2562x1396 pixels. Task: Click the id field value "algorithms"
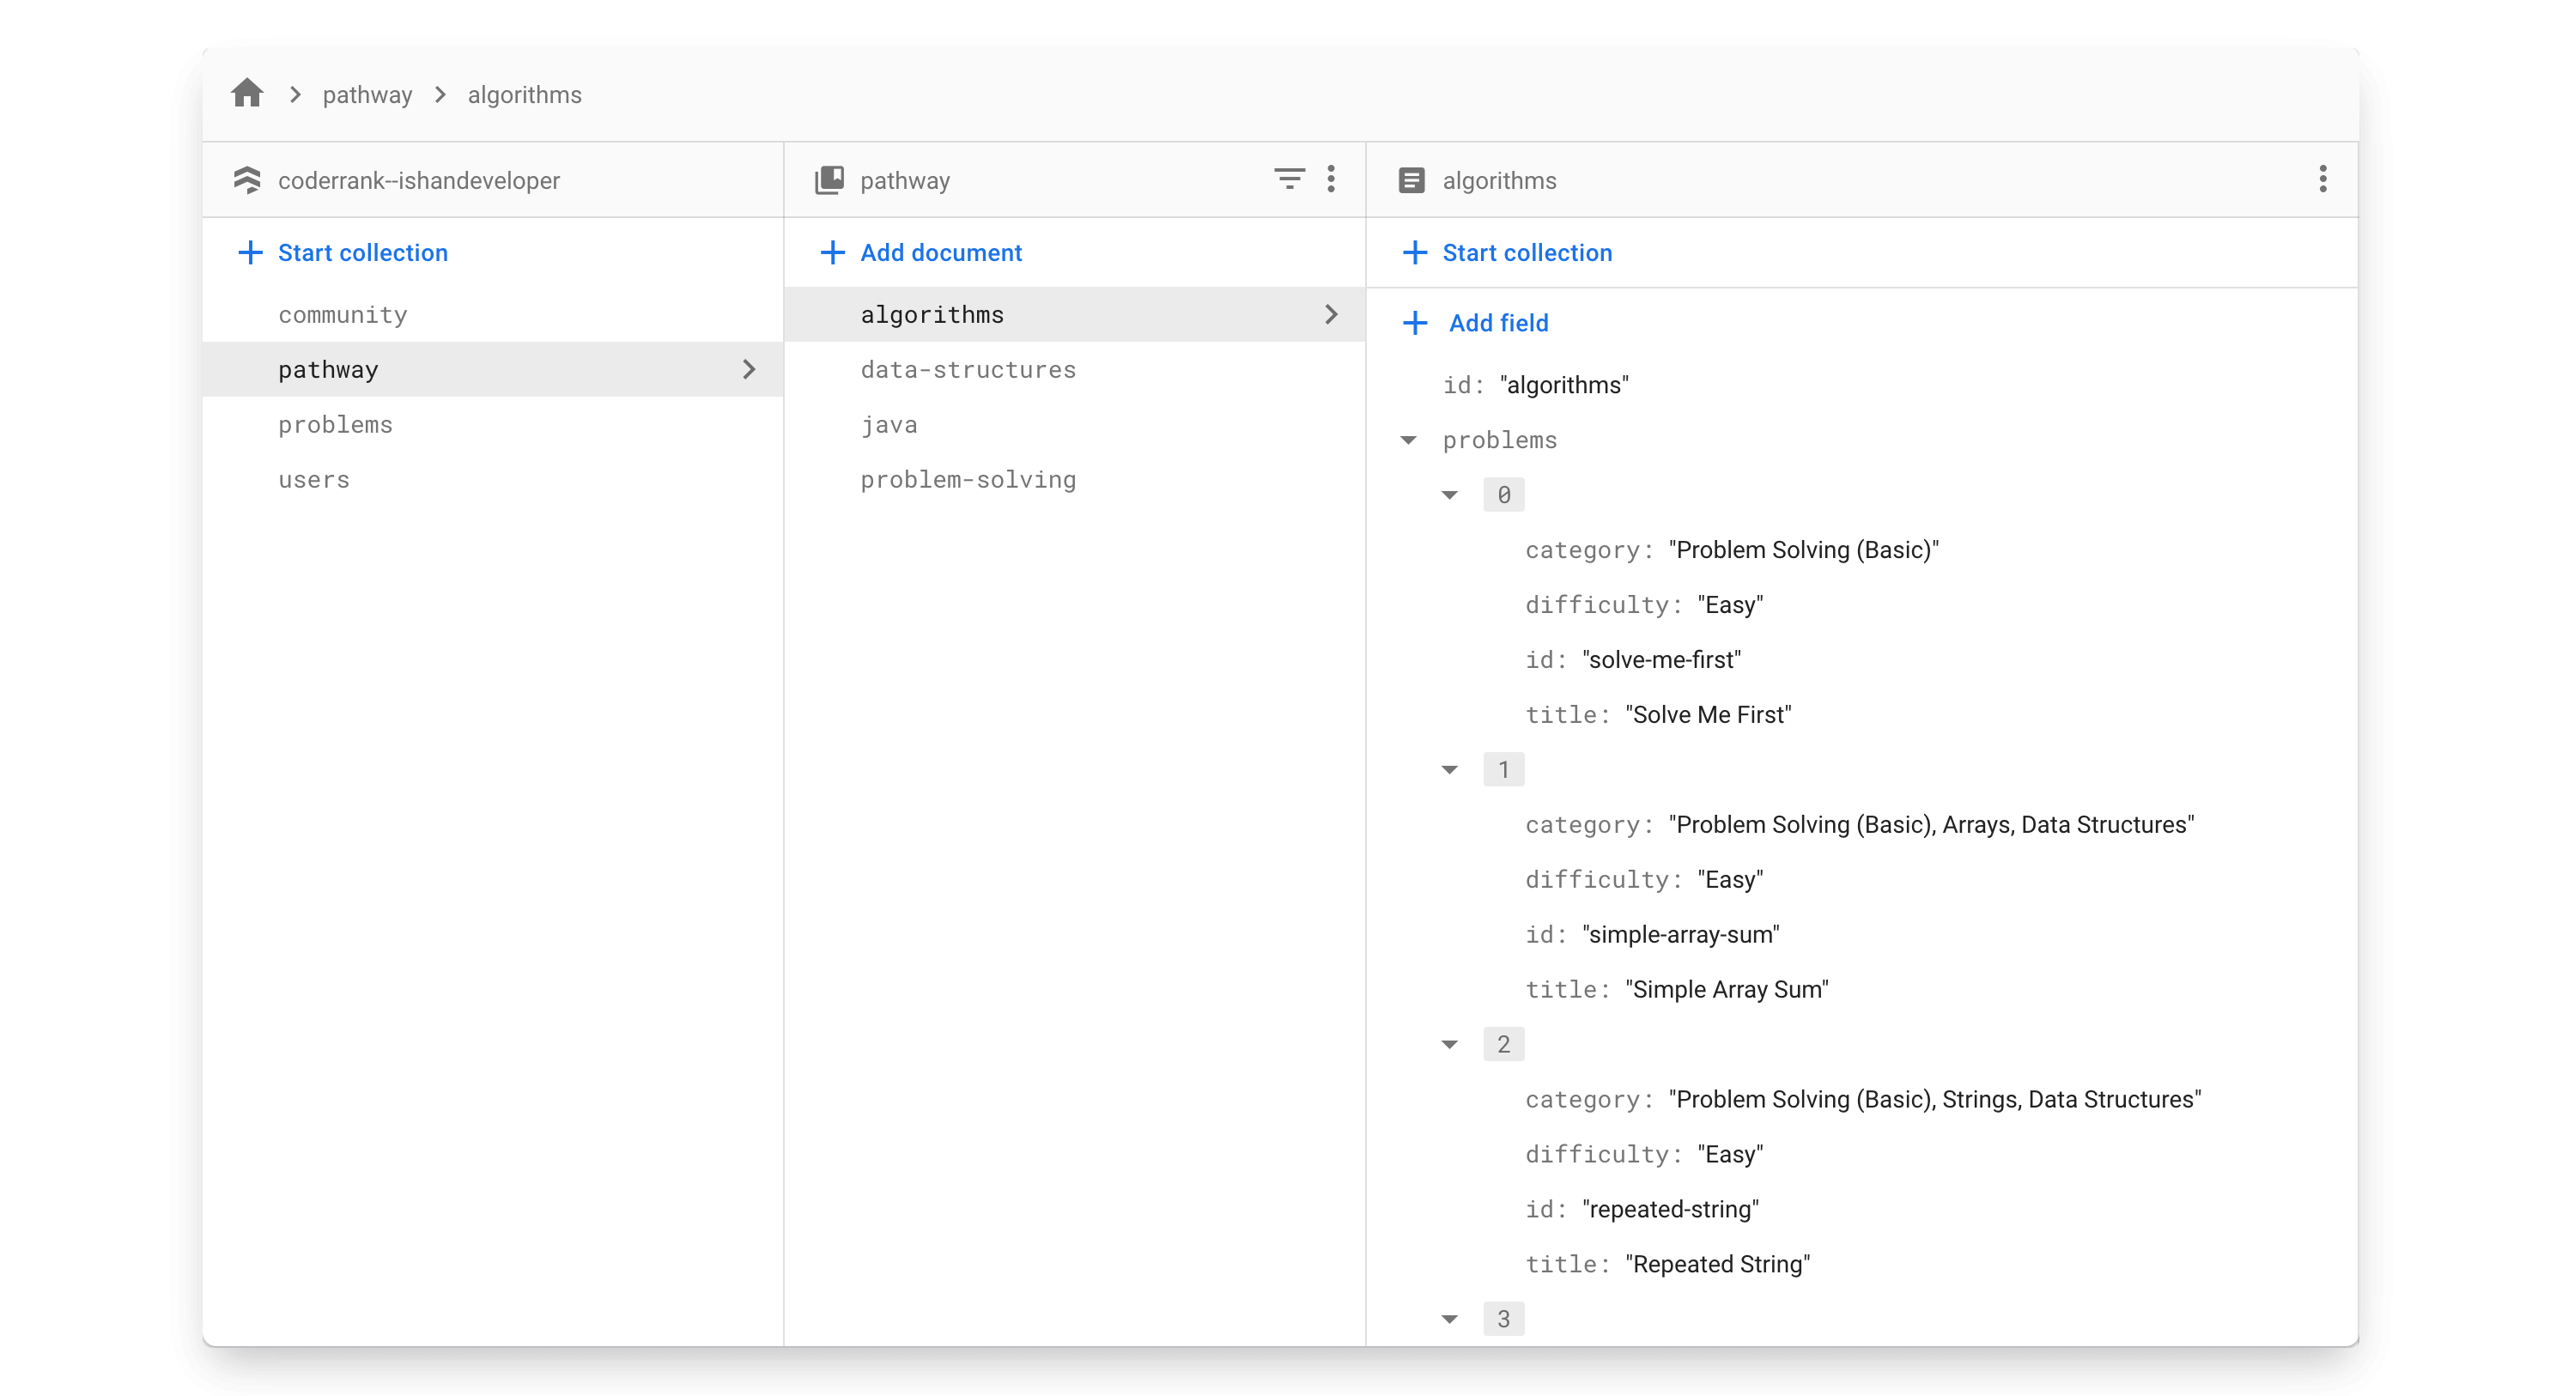[x=1563, y=385]
